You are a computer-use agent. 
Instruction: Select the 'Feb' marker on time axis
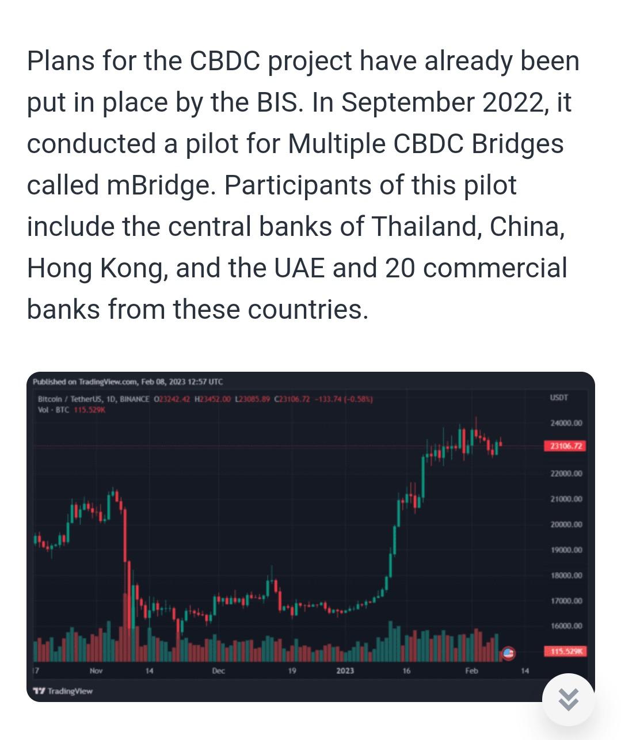coord(471,671)
